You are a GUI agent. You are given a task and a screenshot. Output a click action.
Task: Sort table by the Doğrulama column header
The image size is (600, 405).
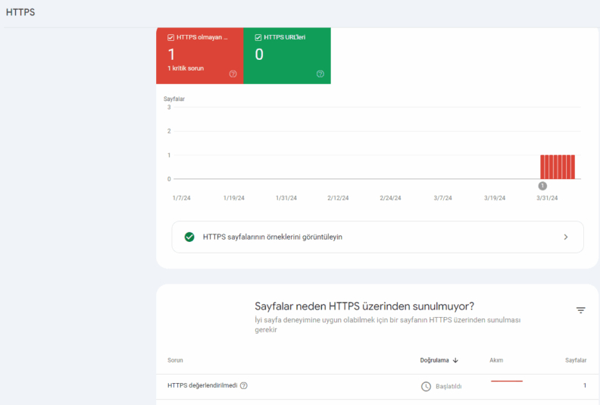click(x=435, y=360)
